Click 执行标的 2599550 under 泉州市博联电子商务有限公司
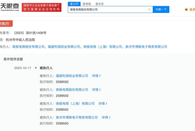Screen dimensions: 195x131 point(54,123)
